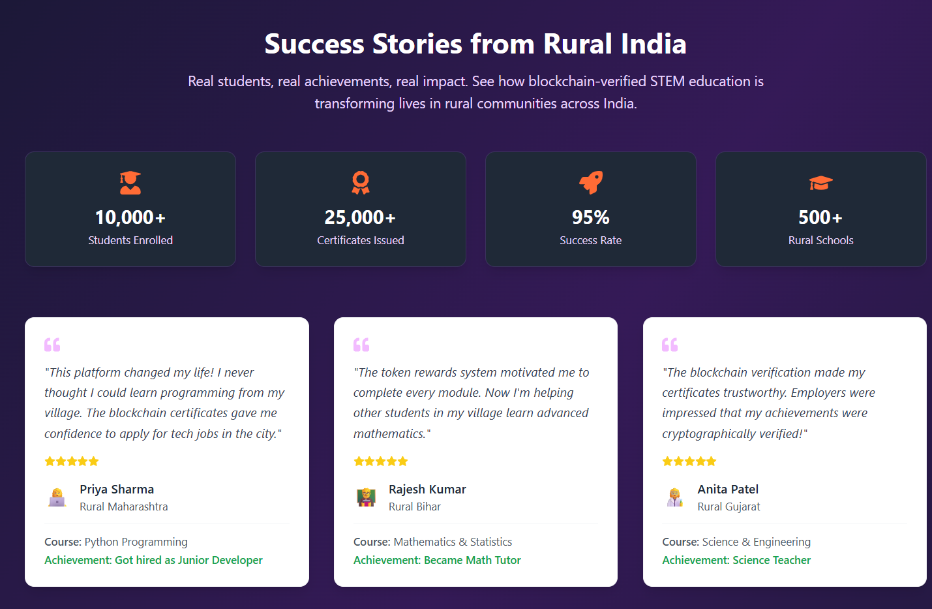Viewport: 932px width, 609px height.
Task: Click the quote mark icon in Rajesh's testimonial
Action: pyautogui.click(x=361, y=344)
